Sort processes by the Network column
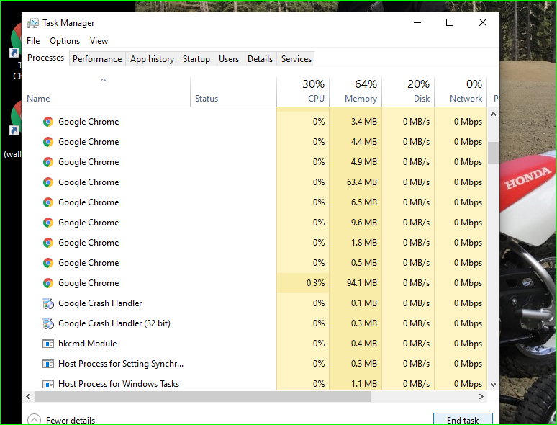 pyautogui.click(x=461, y=91)
